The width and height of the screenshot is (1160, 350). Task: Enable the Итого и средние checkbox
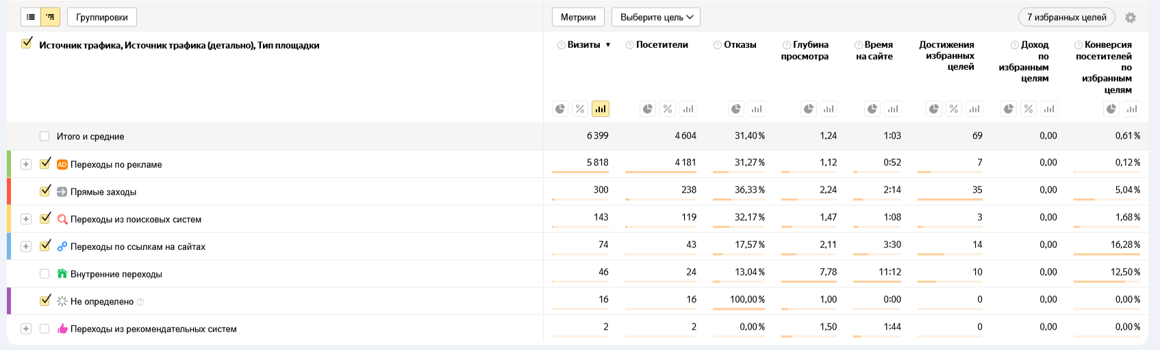[x=45, y=136]
